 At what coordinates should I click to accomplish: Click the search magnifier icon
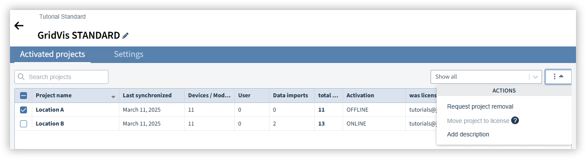[x=21, y=77]
